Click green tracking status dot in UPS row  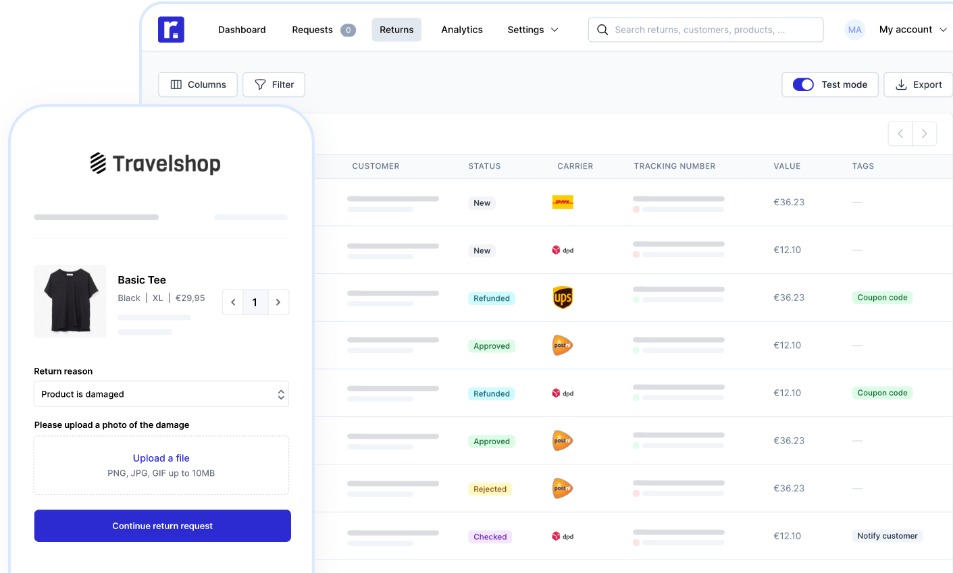coord(636,299)
